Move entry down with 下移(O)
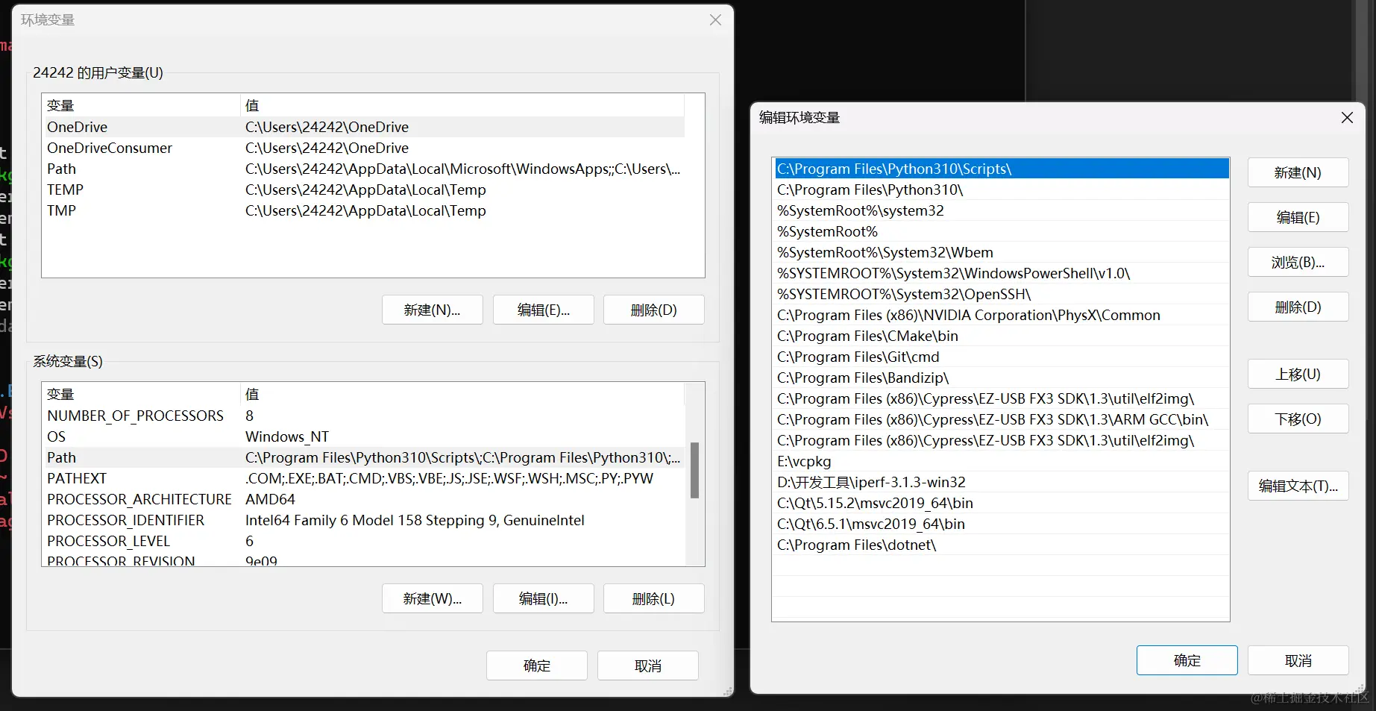The height and width of the screenshot is (711, 1376). tap(1298, 419)
